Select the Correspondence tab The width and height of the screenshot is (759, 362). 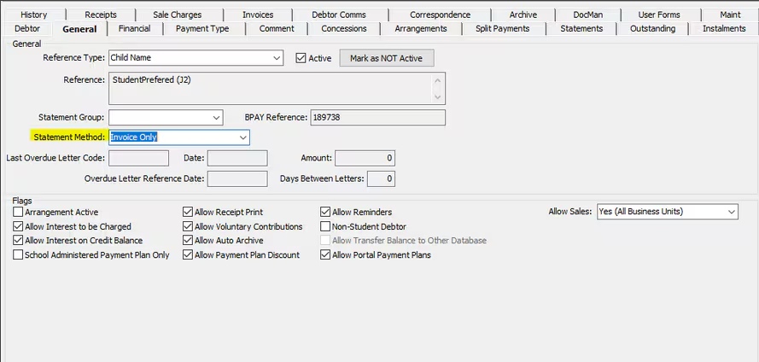(x=440, y=15)
